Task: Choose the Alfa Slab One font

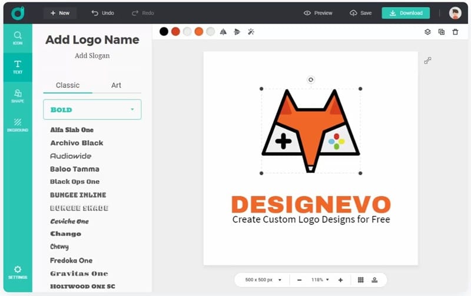Action: (72, 129)
